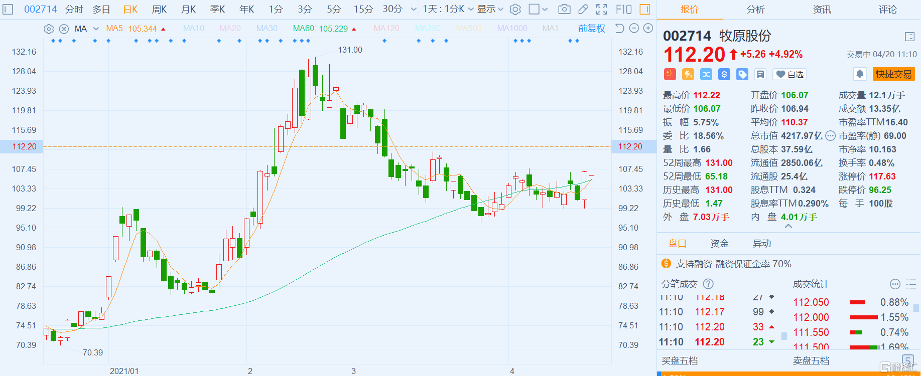This screenshot has height=376, width=921.
Task: Collapse quote details with up chevron
Action: pos(788,226)
